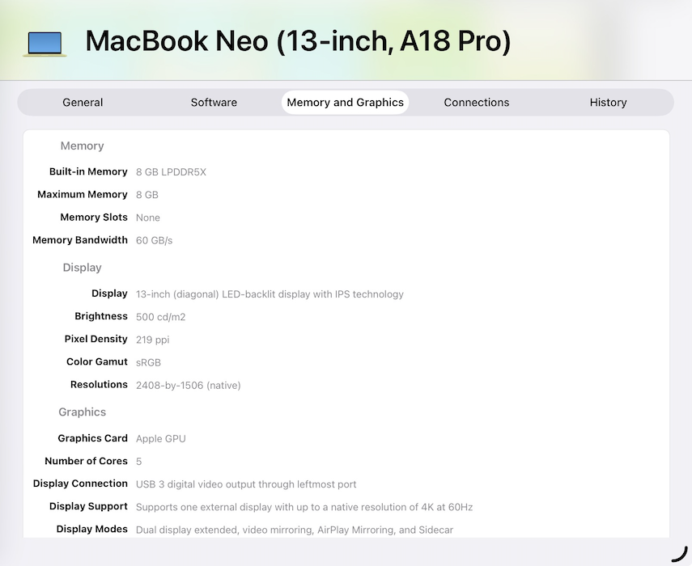Click the core count value 5
The height and width of the screenshot is (566, 692).
[138, 462]
